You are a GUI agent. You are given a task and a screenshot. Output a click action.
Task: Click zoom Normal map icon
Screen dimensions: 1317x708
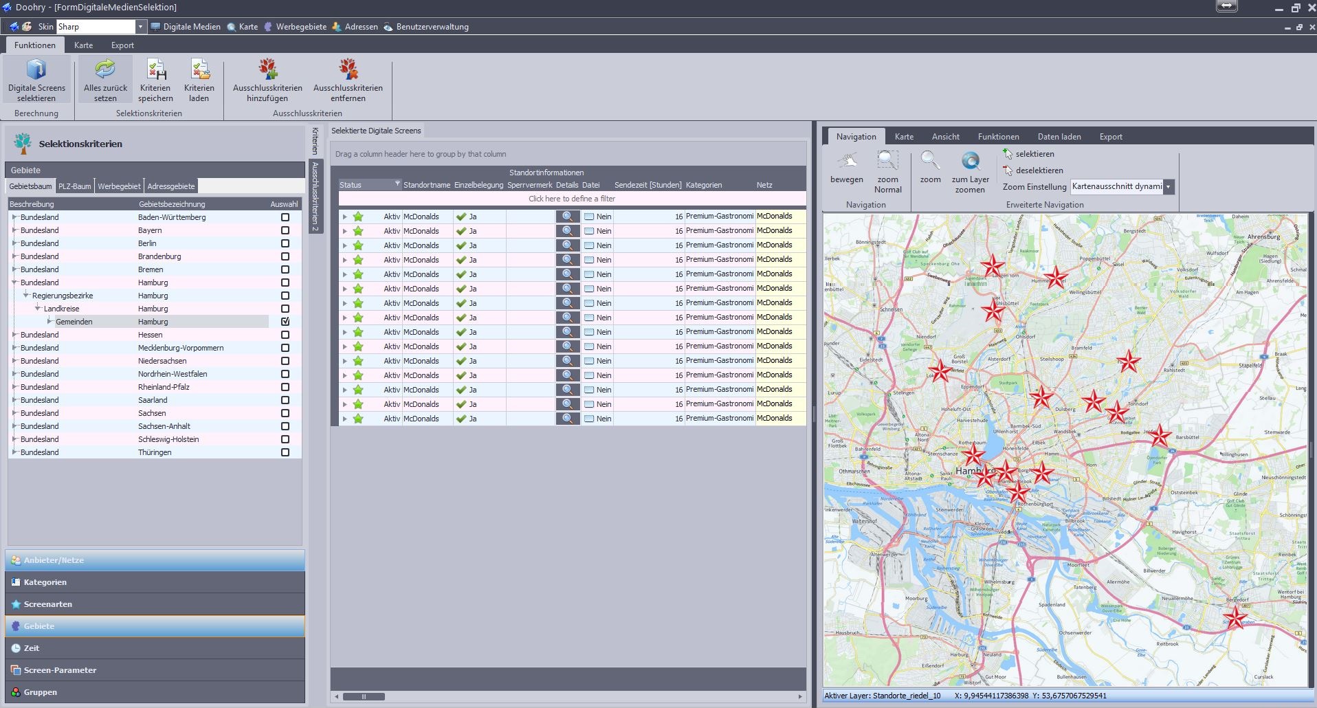tap(887, 162)
